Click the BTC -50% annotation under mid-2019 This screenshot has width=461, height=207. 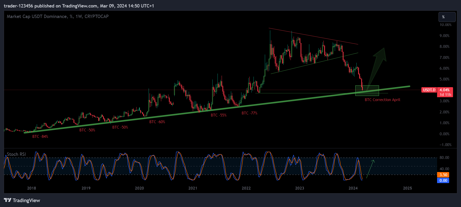point(120,127)
